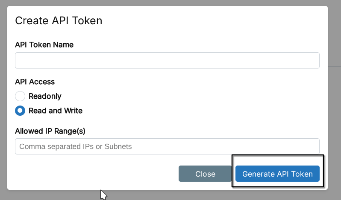The width and height of the screenshot is (341, 200).
Task: Click the dimmed area left of the dialog
Action: (x=3, y=106)
